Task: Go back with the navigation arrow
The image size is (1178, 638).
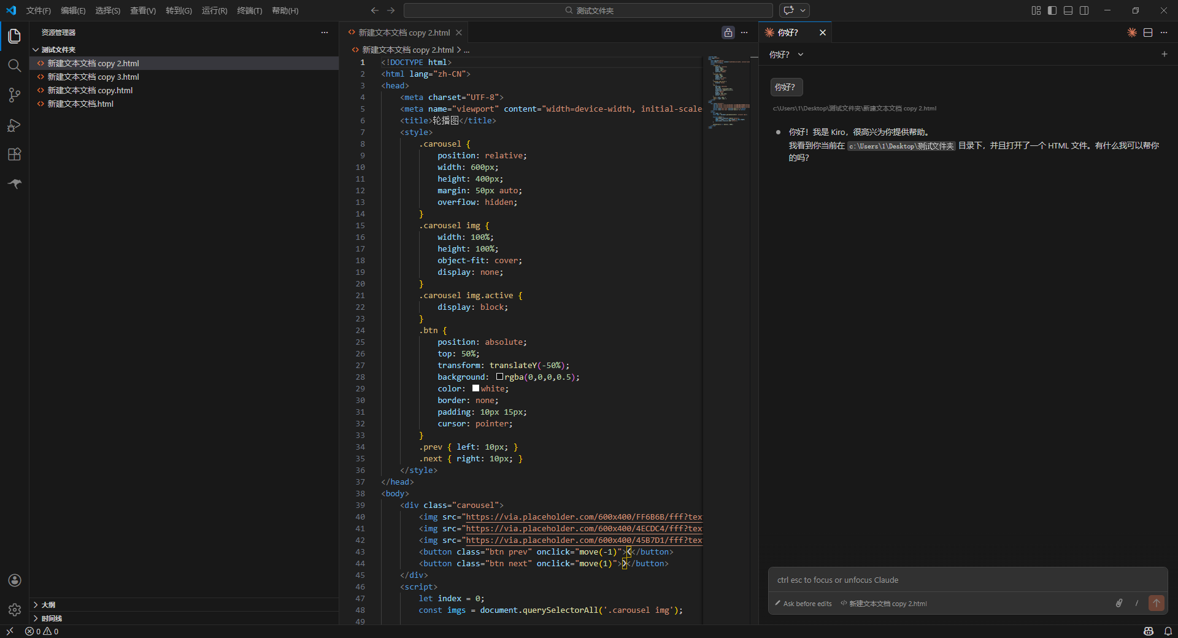Action: pyautogui.click(x=374, y=10)
